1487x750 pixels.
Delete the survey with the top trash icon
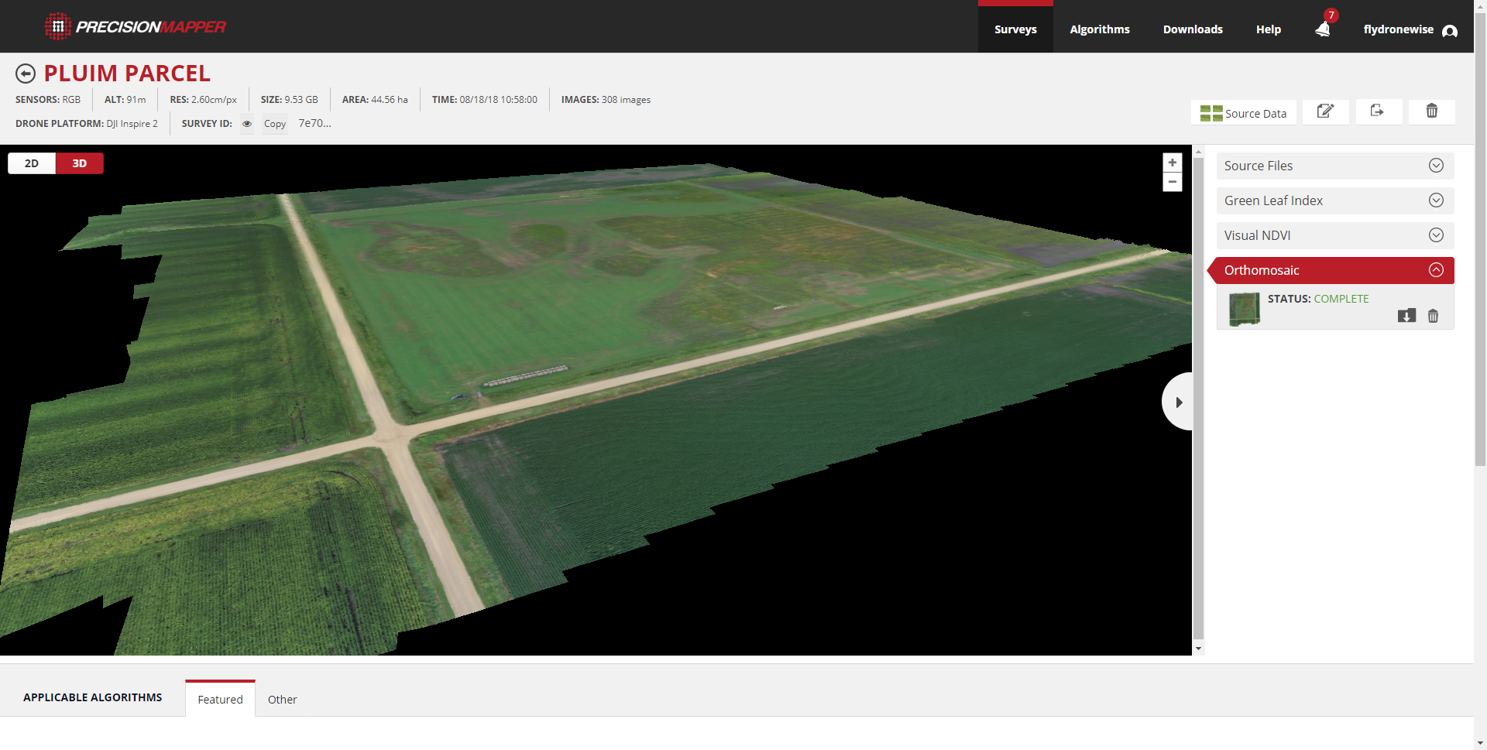tap(1431, 111)
